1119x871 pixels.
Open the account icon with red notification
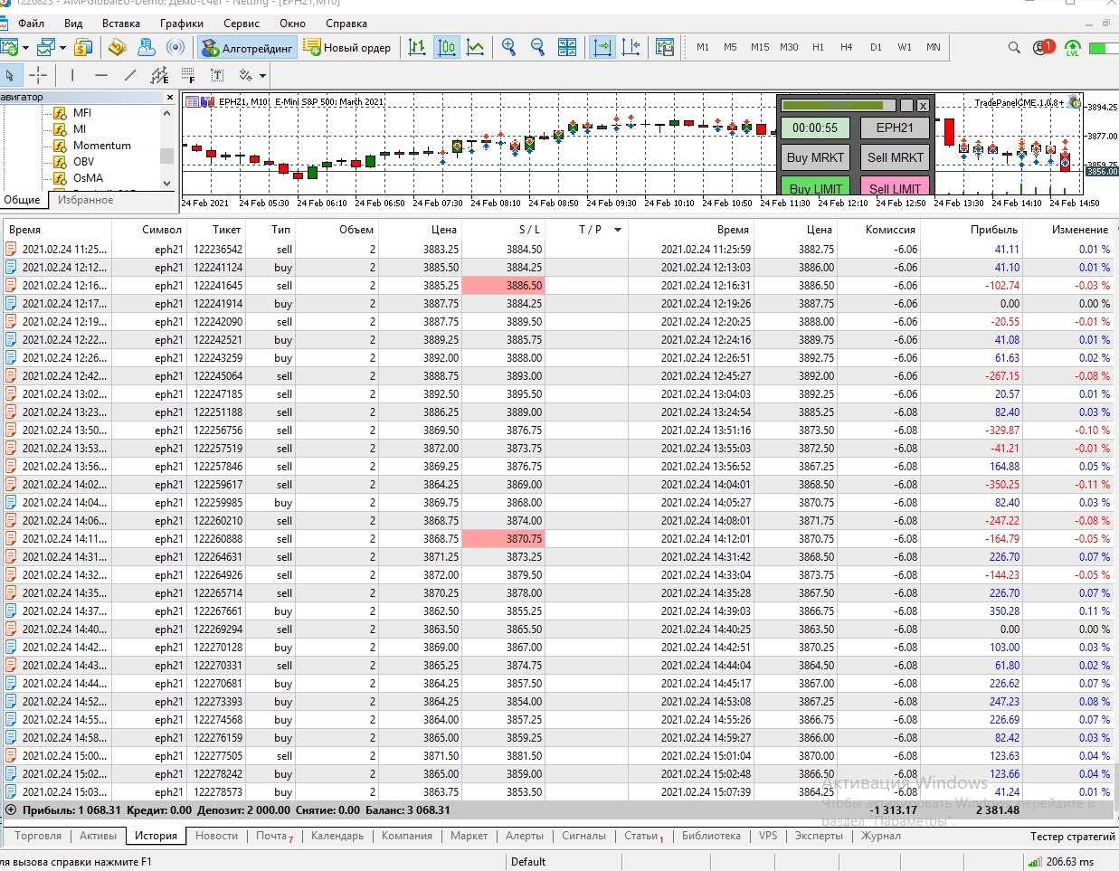pos(1043,47)
